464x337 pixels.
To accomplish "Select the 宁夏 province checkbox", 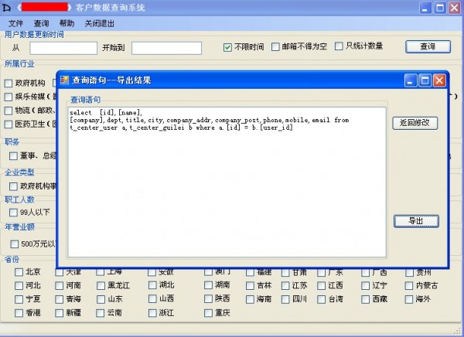I will coord(19,299).
